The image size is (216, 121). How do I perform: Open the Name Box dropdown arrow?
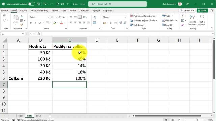(x=23, y=34)
